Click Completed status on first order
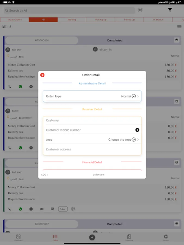184x245 pixels. click(x=115, y=41)
